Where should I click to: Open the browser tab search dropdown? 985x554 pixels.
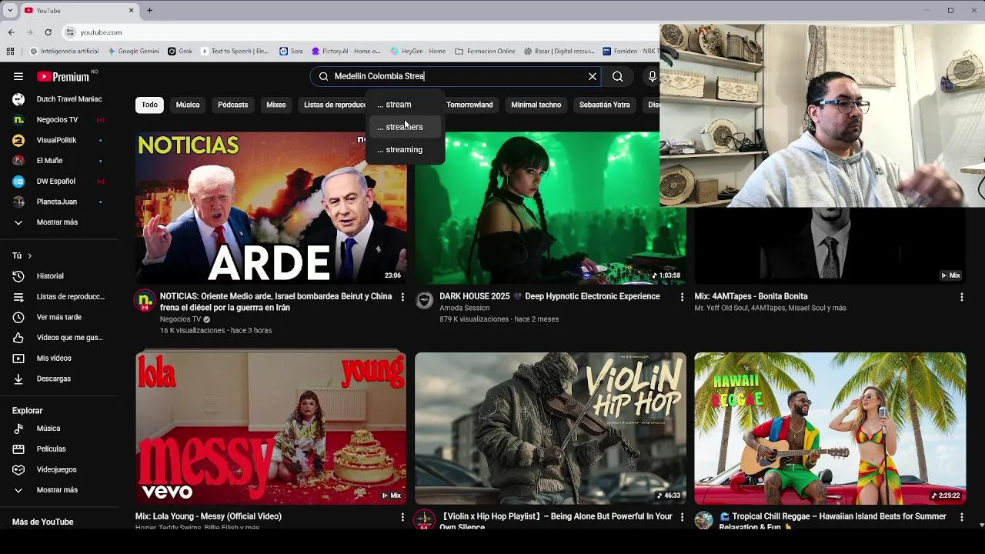10,10
